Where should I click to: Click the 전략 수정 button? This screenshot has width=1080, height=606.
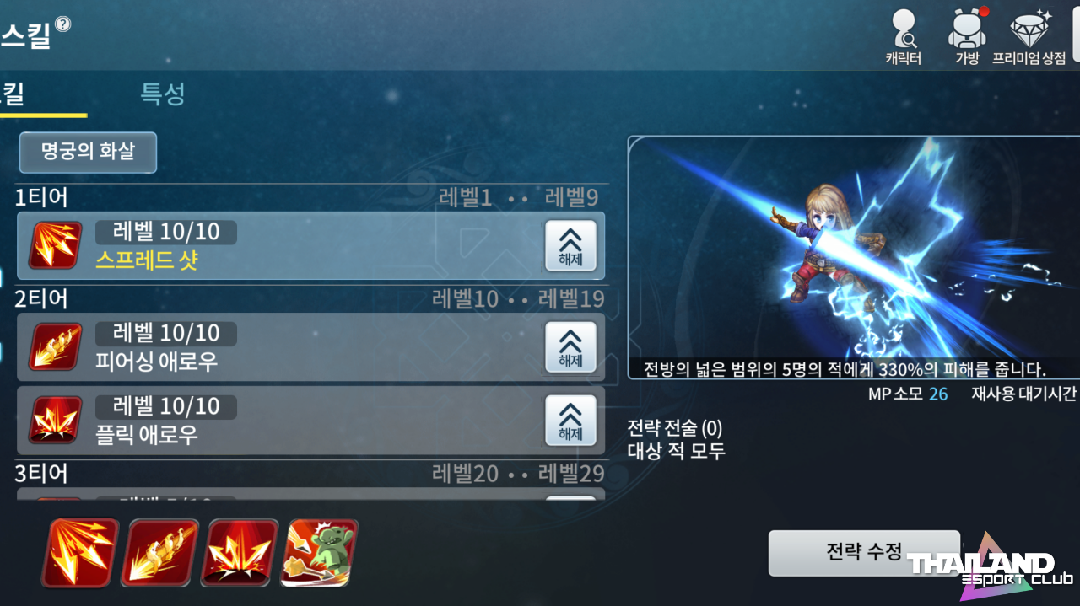coord(865,553)
